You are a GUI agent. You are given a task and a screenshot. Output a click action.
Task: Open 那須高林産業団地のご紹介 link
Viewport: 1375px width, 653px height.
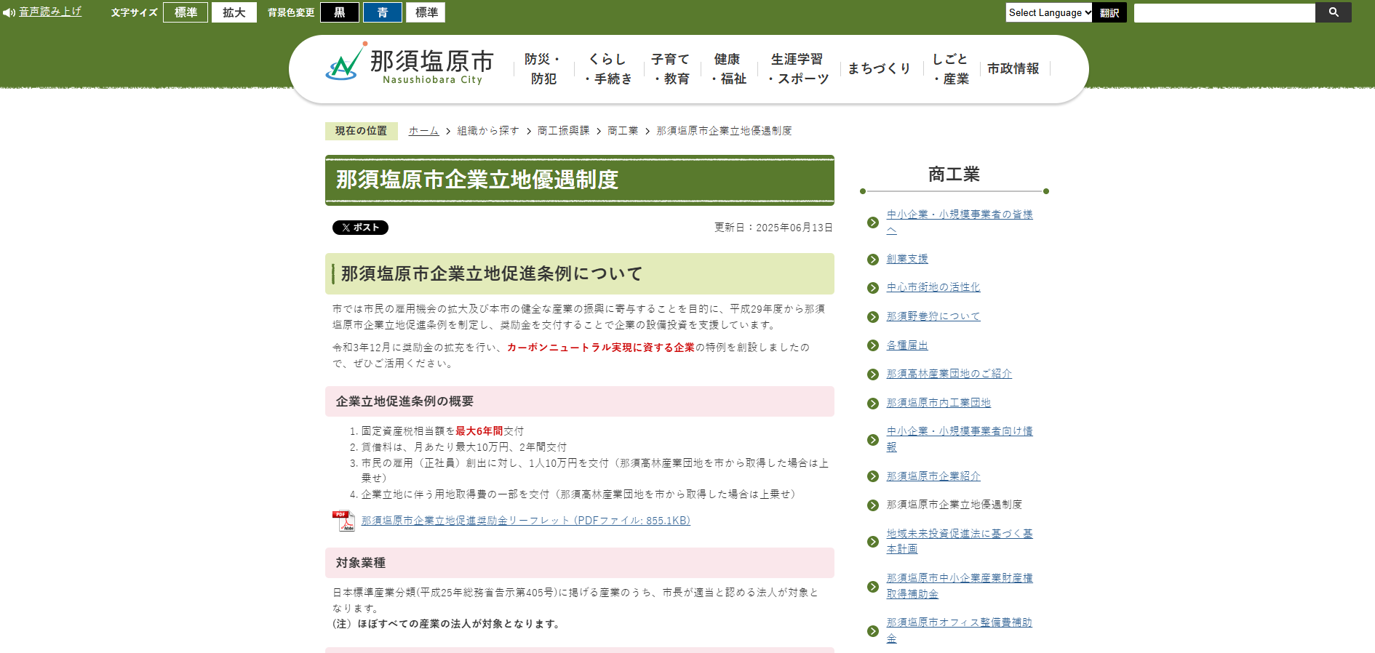tap(949, 374)
